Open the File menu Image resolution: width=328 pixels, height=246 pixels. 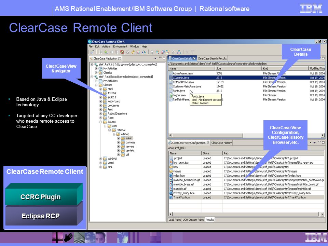pyautogui.click(x=90, y=46)
